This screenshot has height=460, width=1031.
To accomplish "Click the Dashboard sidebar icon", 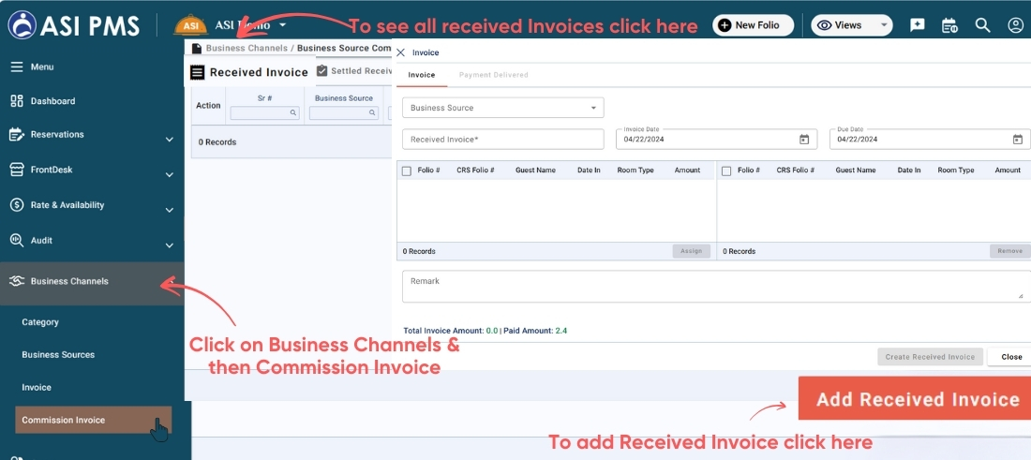I will pyautogui.click(x=17, y=101).
